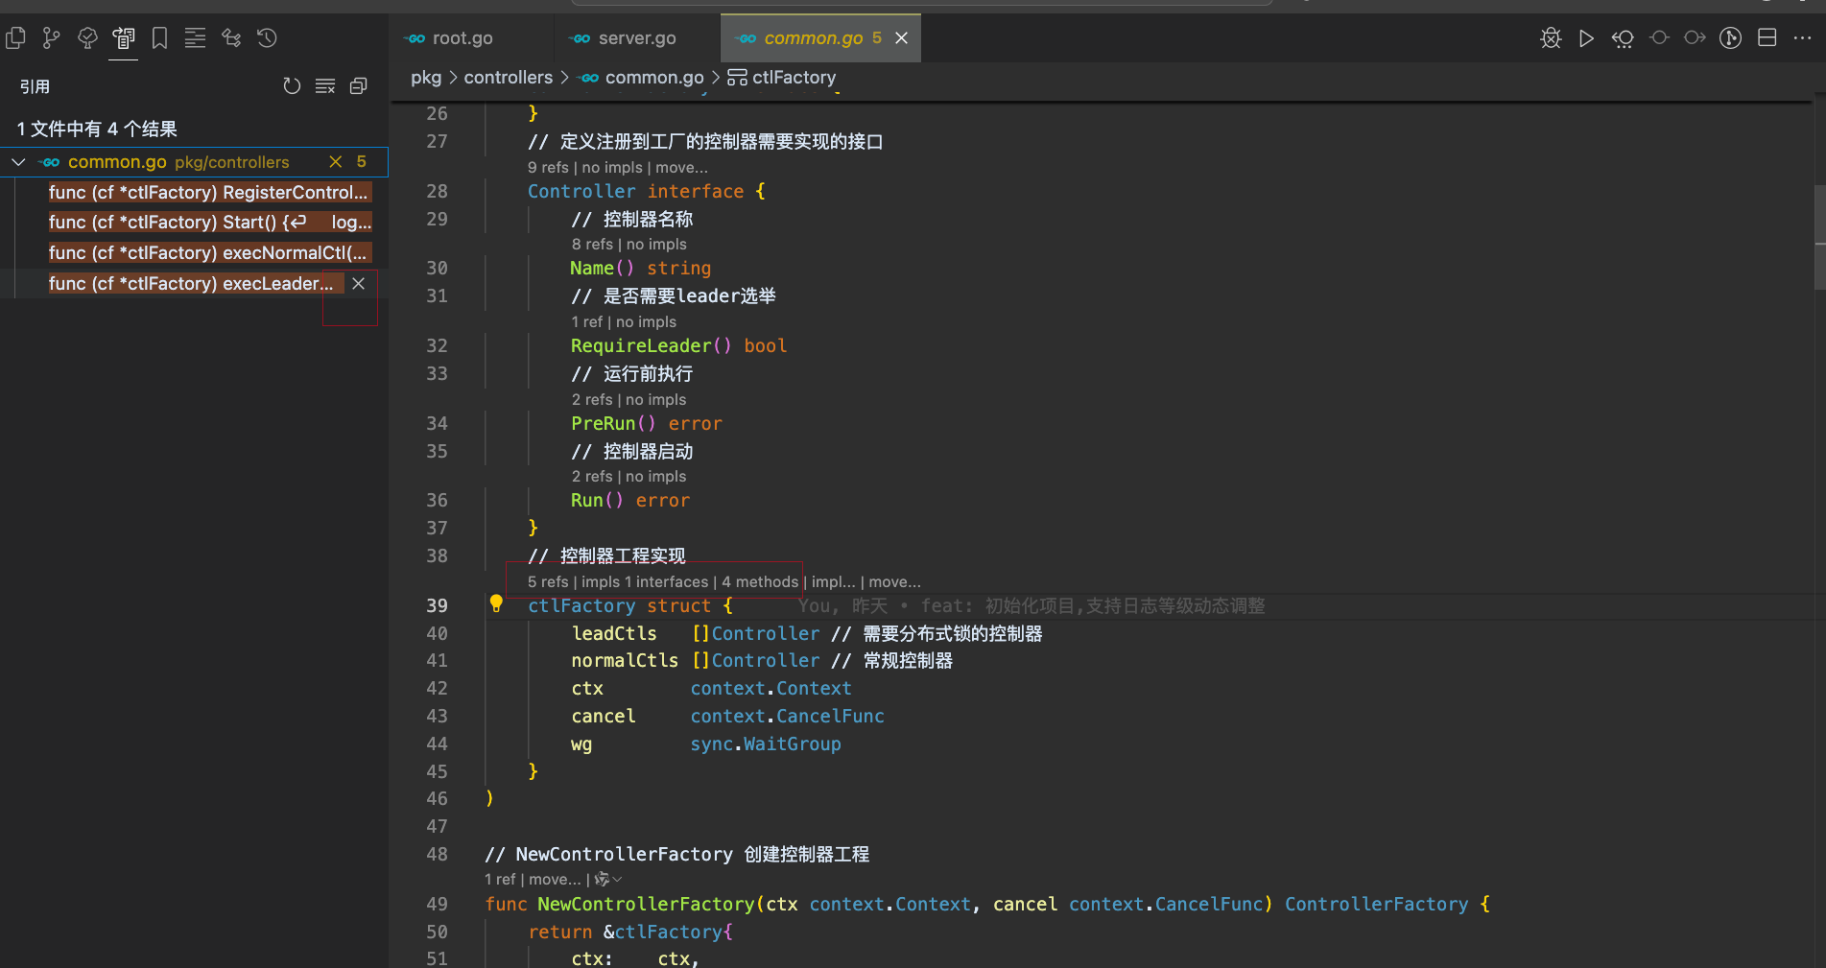This screenshot has height=968, width=1826.
Task: Click 'impls 1 interfaces' code lens
Action: (645, 582)
